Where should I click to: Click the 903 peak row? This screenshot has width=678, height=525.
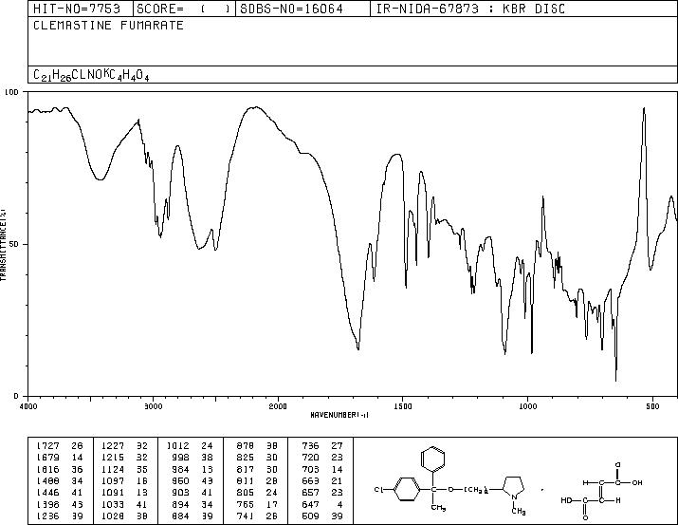pyautogui.click(x=192, y=493)
